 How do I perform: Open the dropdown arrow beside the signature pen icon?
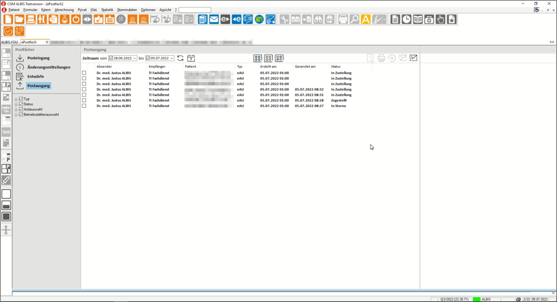[x=385, y=19]
